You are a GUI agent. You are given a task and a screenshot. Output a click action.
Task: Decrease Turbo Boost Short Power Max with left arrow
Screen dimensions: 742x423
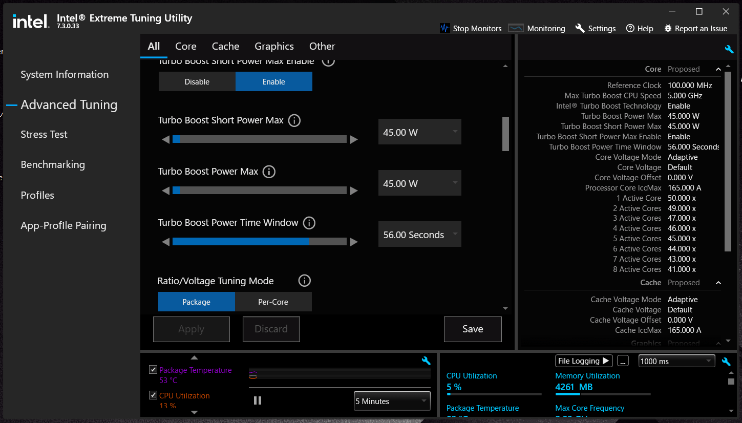point(165,139)
